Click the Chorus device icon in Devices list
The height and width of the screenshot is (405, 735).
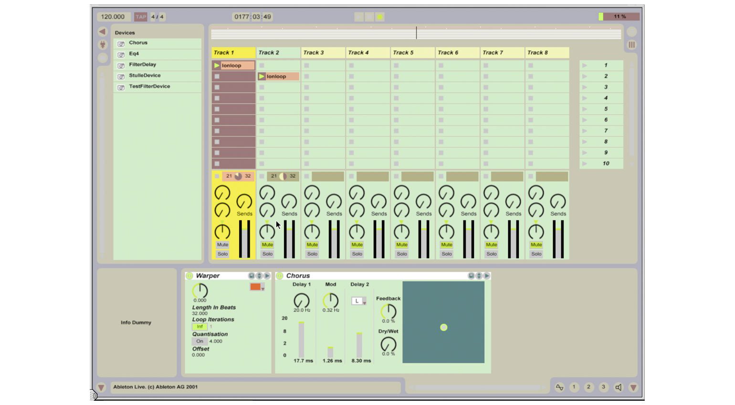(121, 44)
